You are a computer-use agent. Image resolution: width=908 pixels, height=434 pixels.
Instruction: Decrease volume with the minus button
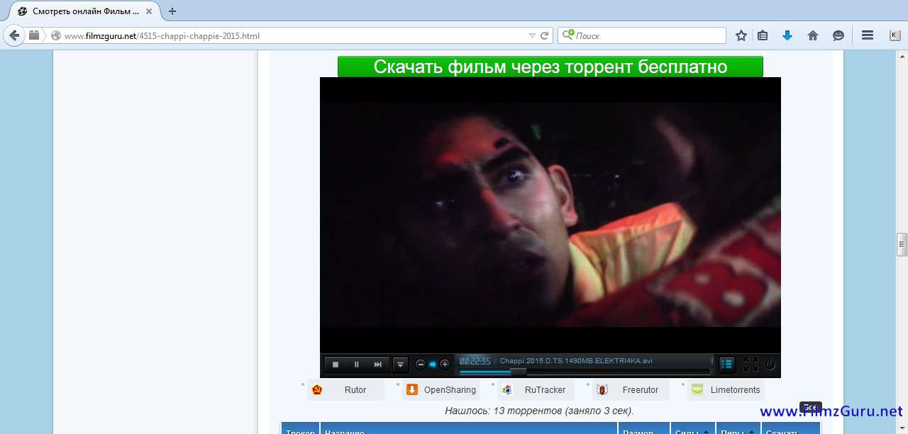coord(421,365)
